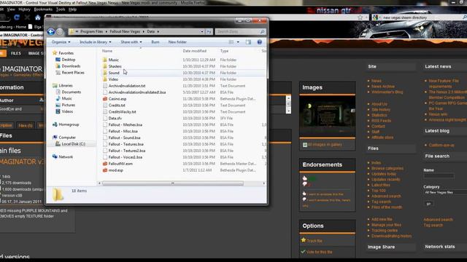This screenshot has height=262, width=467.
Task: Click Firefox home button
Action: coord(38,17)
